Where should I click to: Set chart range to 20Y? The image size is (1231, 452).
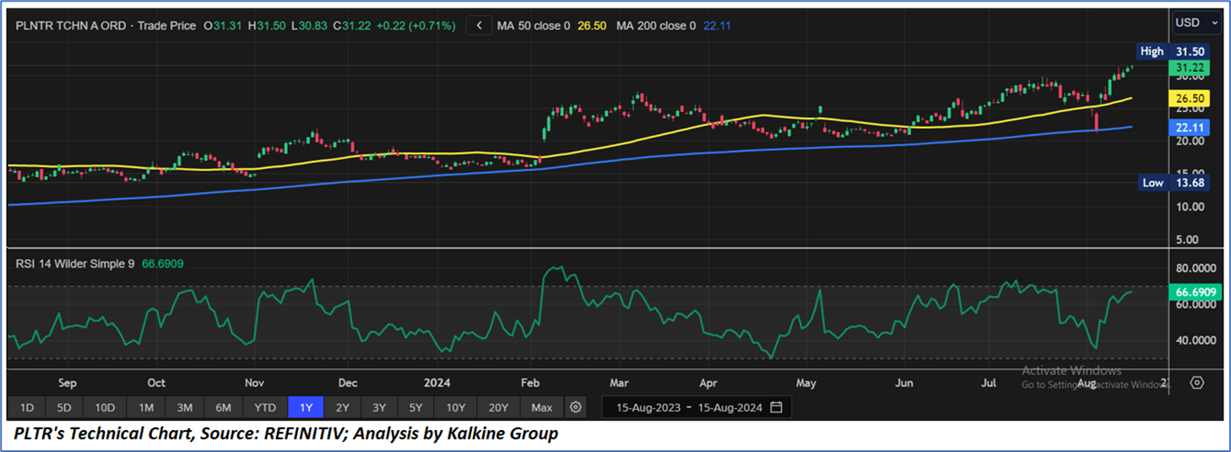coord(499,407)
